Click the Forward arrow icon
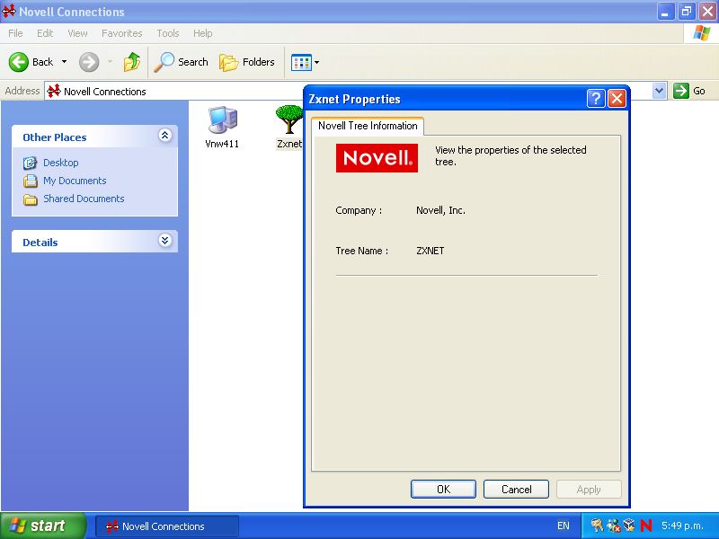The height and width of the screenshot is (539, 719). tap(88, 62)
